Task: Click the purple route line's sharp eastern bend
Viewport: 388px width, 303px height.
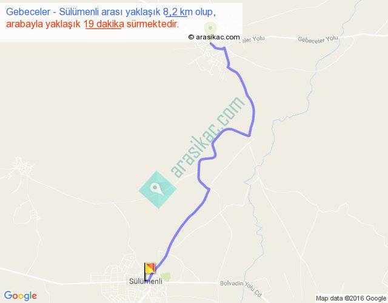Action: click(250, 136)
